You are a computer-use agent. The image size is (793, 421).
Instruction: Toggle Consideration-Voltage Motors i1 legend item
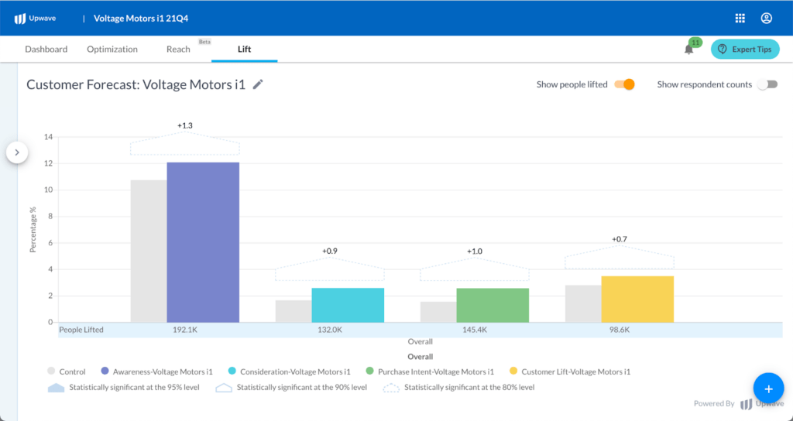290,371
